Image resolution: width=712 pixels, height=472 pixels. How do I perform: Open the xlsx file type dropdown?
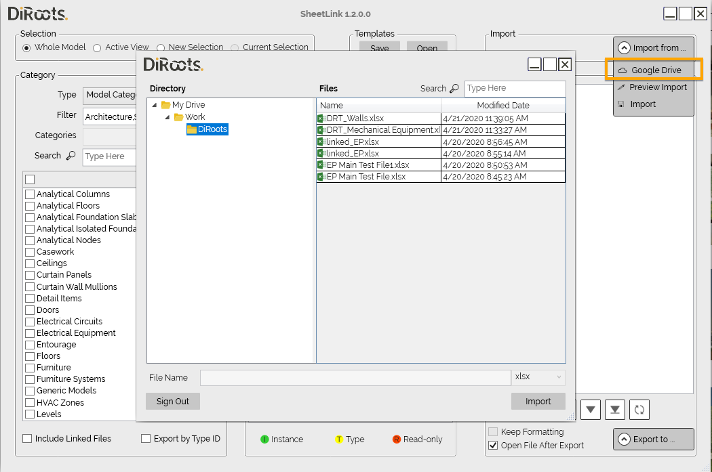538,377
